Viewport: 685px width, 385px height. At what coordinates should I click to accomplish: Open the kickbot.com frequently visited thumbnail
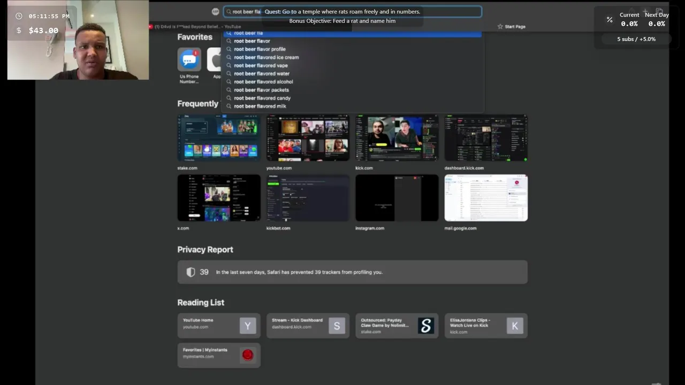click(x=308, y=198)
